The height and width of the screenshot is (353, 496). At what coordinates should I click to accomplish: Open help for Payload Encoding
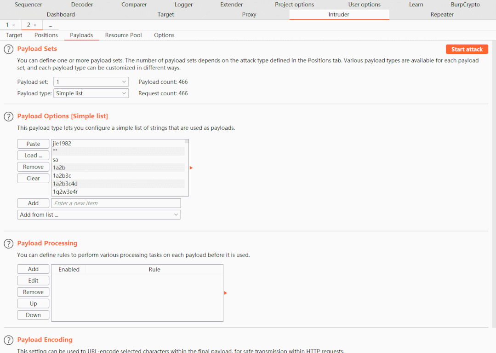(x=9, y=340)
